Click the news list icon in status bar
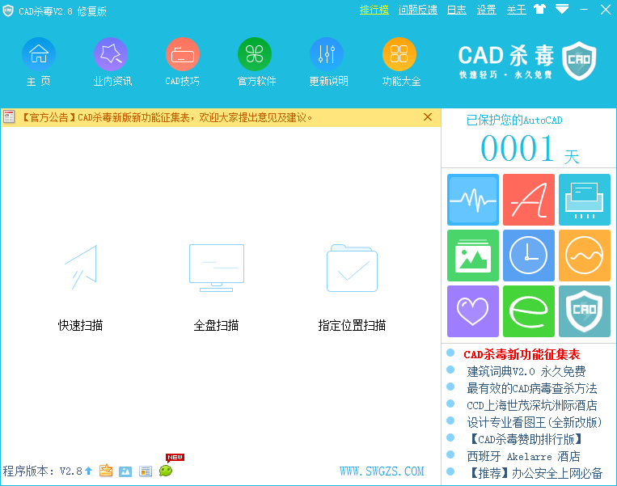 (x=146, y=471)
